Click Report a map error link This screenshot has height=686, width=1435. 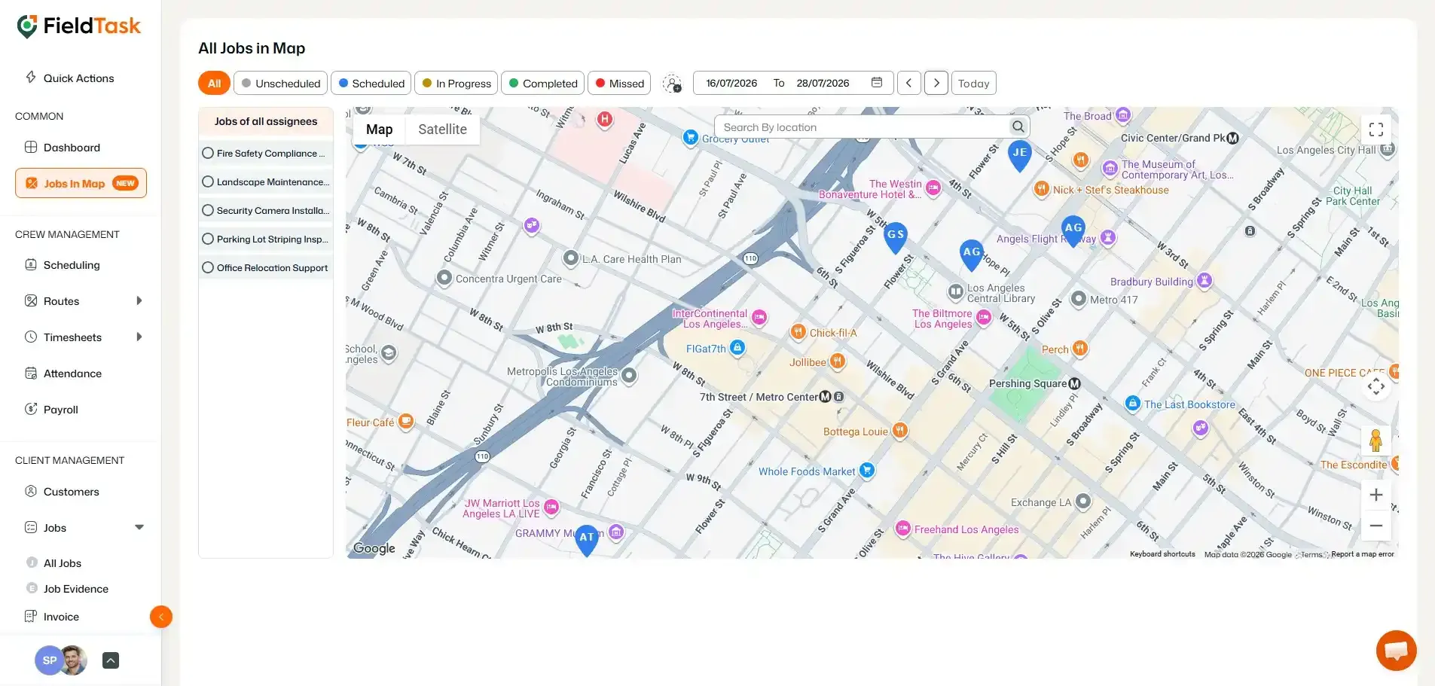coord(1363,554)
